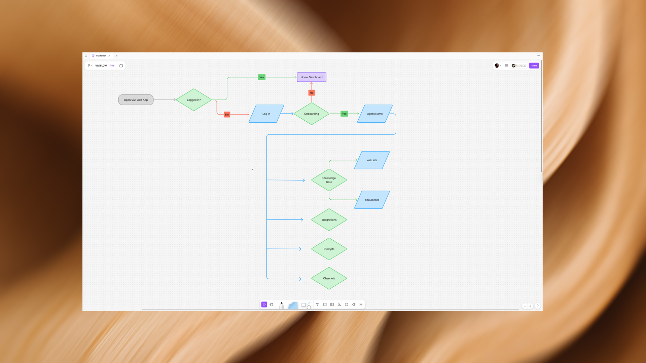Screen dimensions: 646x363
Task: Open AI sparkle actions tool
Action: coord(354,305)
